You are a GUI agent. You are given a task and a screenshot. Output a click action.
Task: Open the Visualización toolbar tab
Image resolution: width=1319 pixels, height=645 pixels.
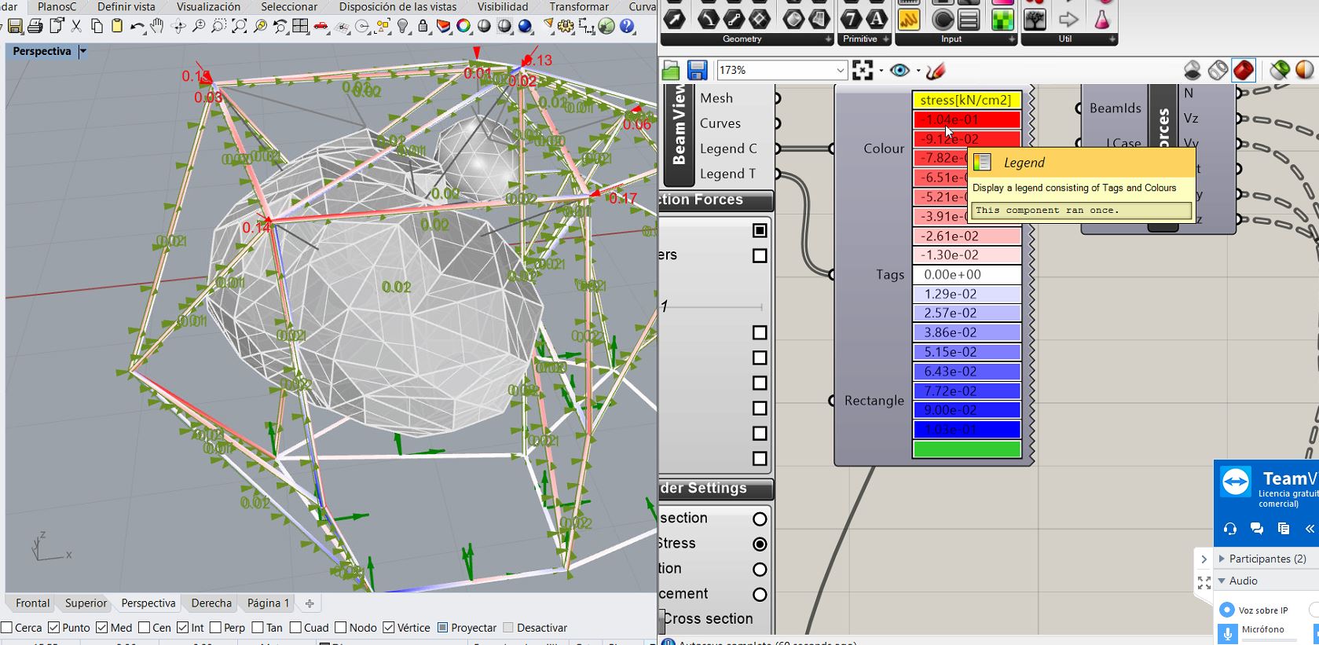(x=208, y=7)
